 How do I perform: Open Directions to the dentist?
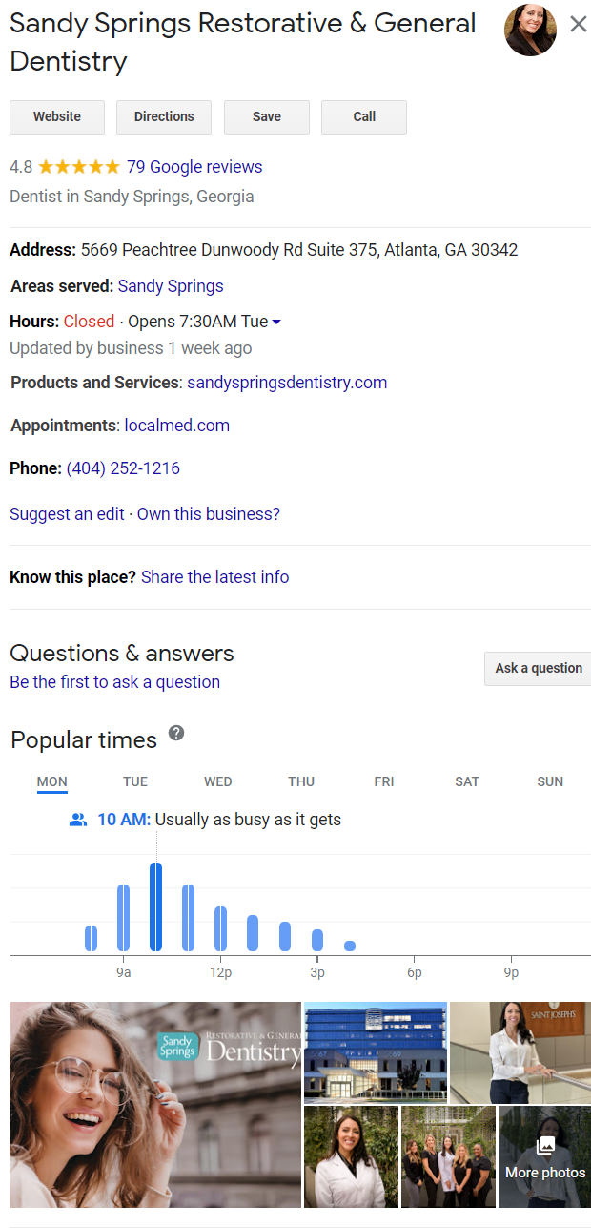pyautogui.click(x=164, y=116)
